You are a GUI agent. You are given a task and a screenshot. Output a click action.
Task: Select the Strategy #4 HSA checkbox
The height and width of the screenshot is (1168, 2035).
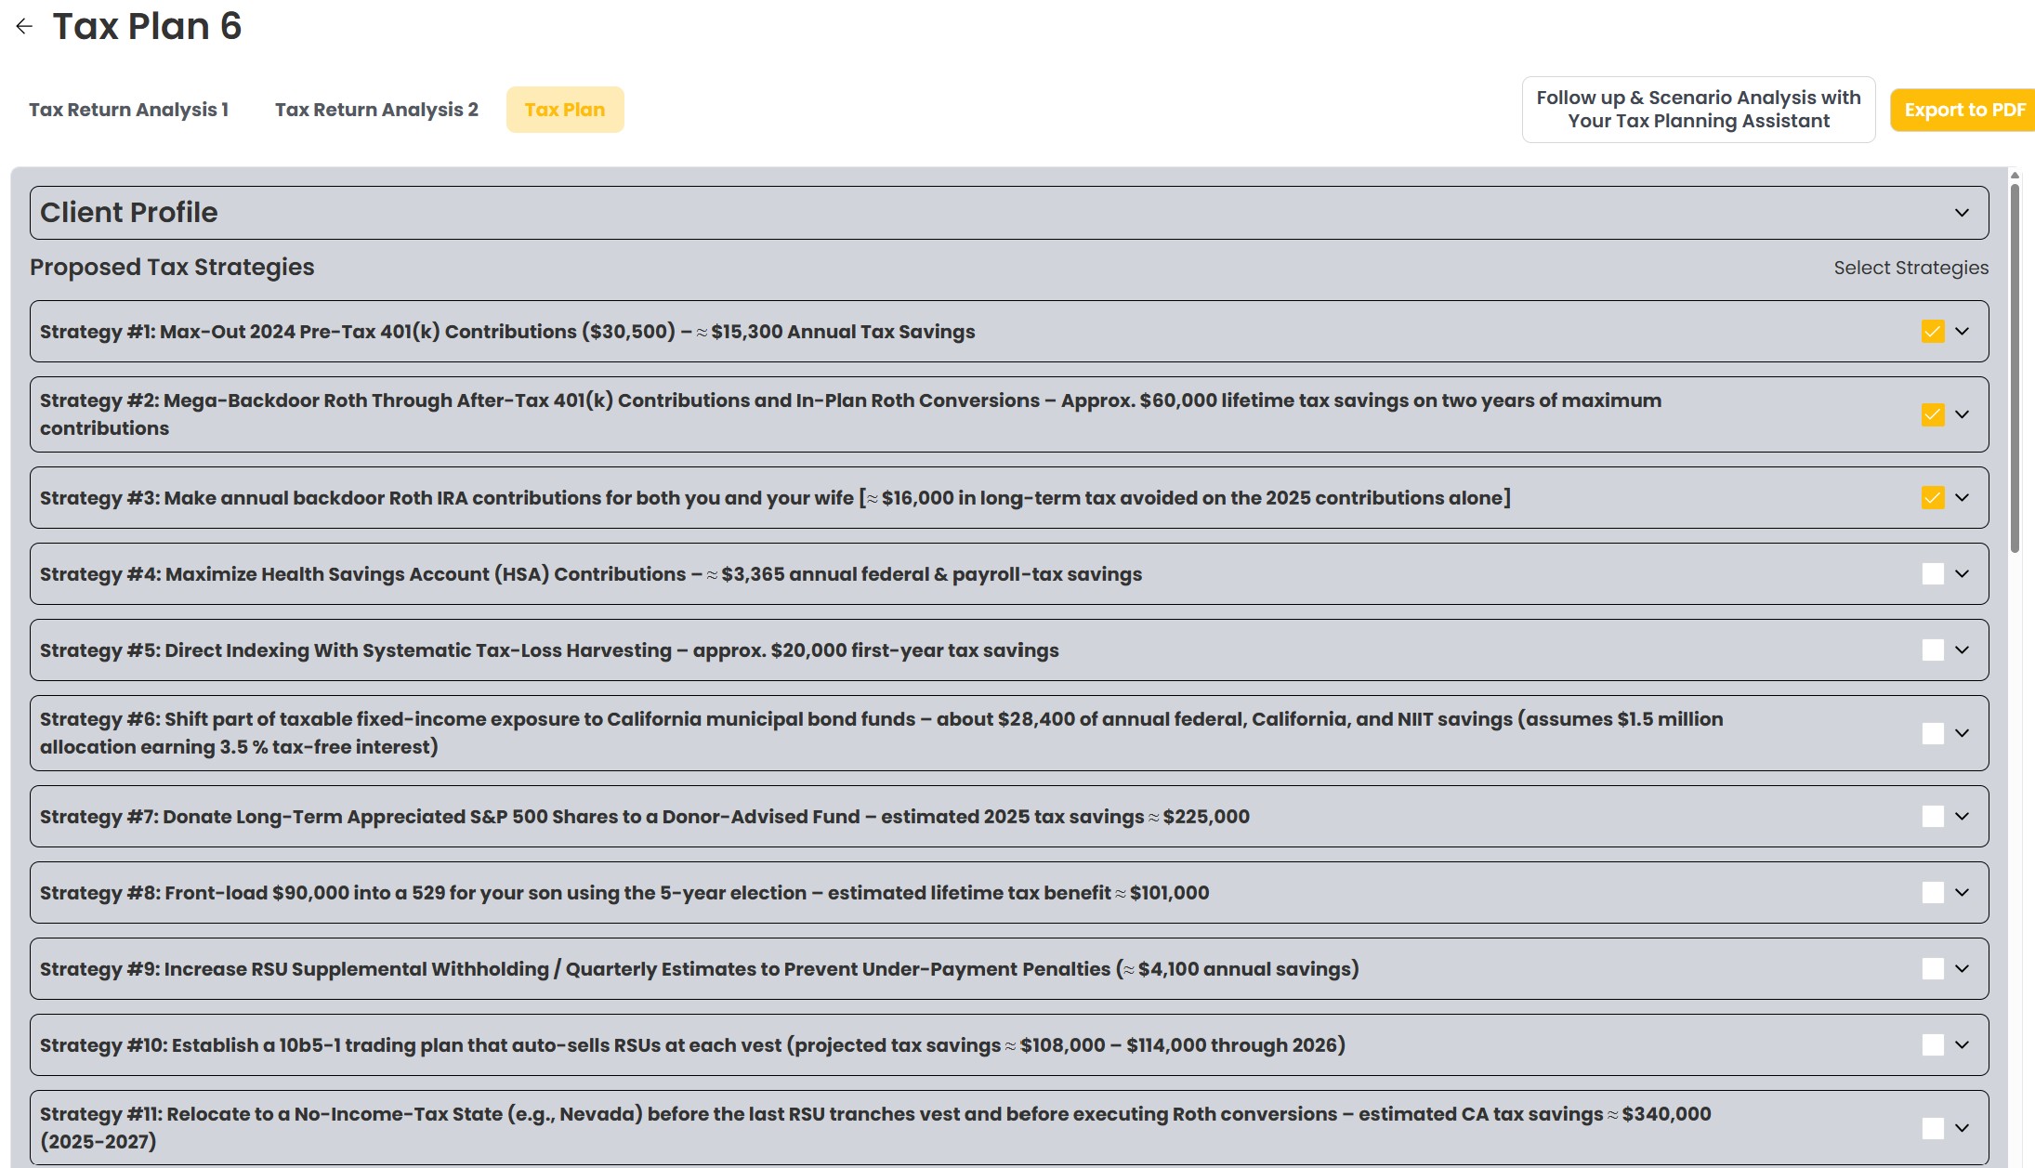(1933, 574)
